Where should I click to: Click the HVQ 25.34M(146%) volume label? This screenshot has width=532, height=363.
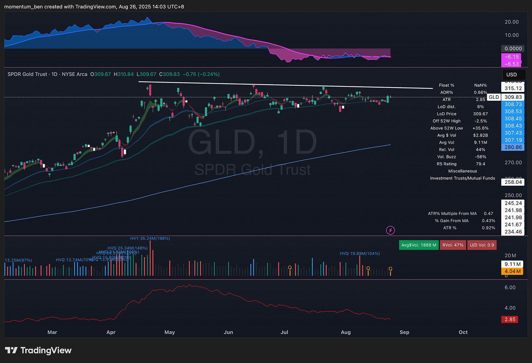pos(128,248)
